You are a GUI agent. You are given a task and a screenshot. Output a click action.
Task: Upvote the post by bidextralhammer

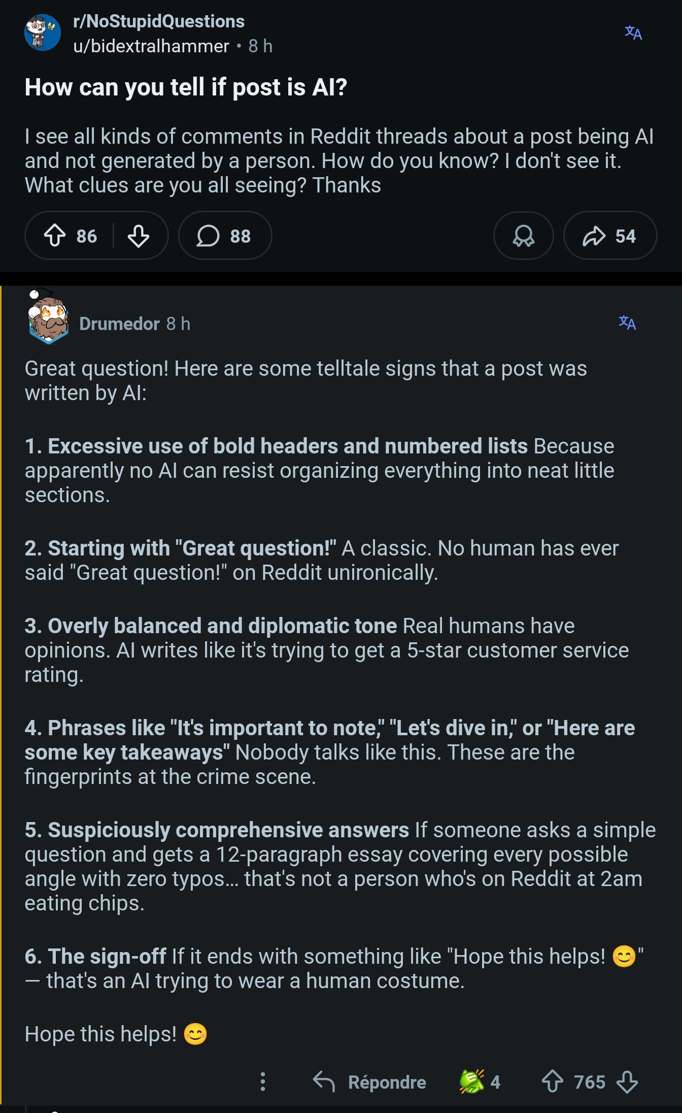(x=55, y=236)
